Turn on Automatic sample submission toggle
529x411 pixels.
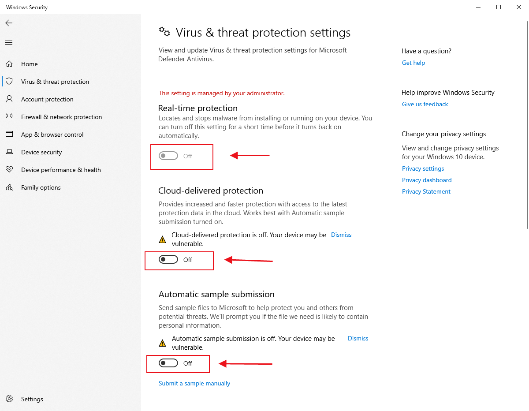coord(168,363)
